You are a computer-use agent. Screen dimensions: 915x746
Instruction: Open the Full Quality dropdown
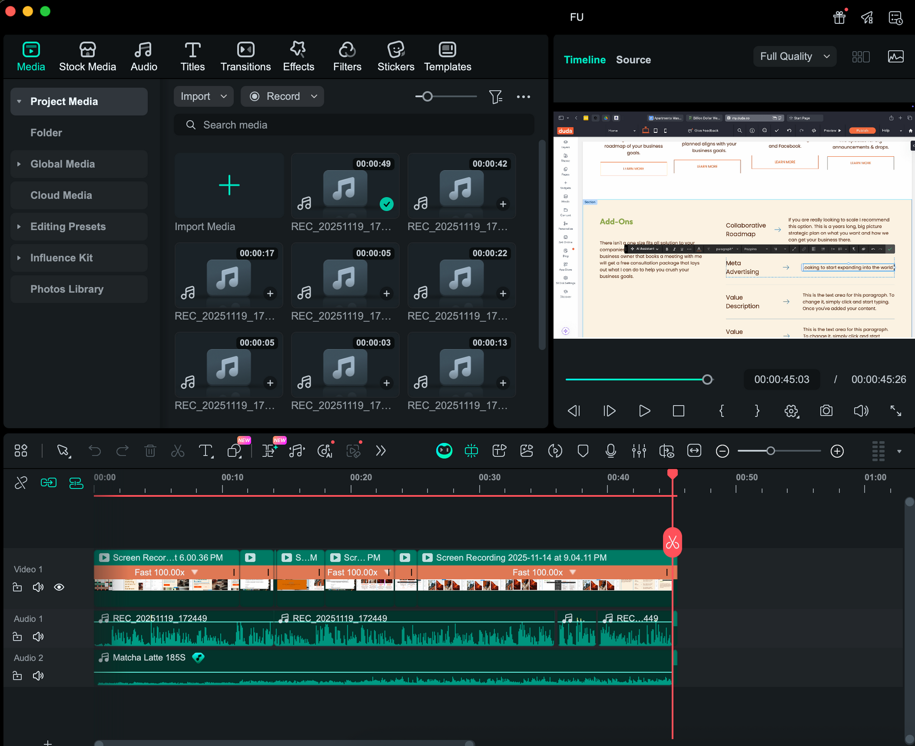click(794, 56)
